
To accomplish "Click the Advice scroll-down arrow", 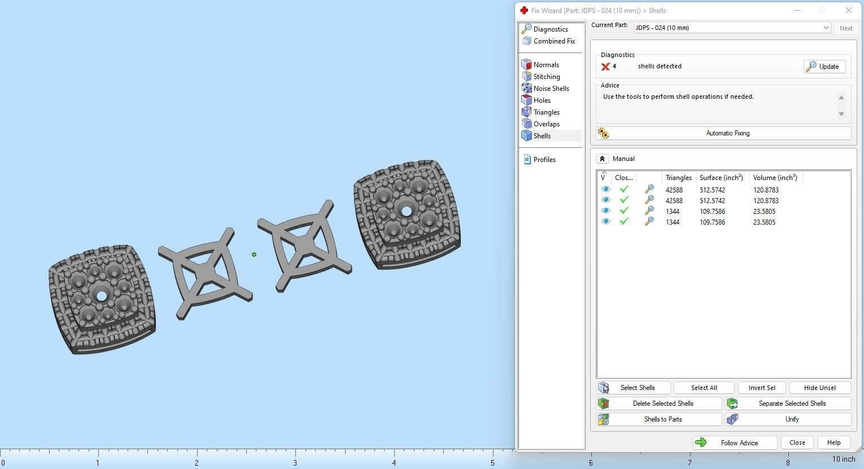I will (841, 114).
